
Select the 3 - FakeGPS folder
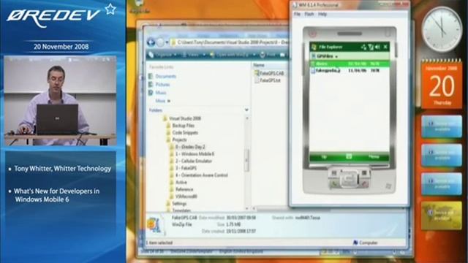tap(183, 168)
